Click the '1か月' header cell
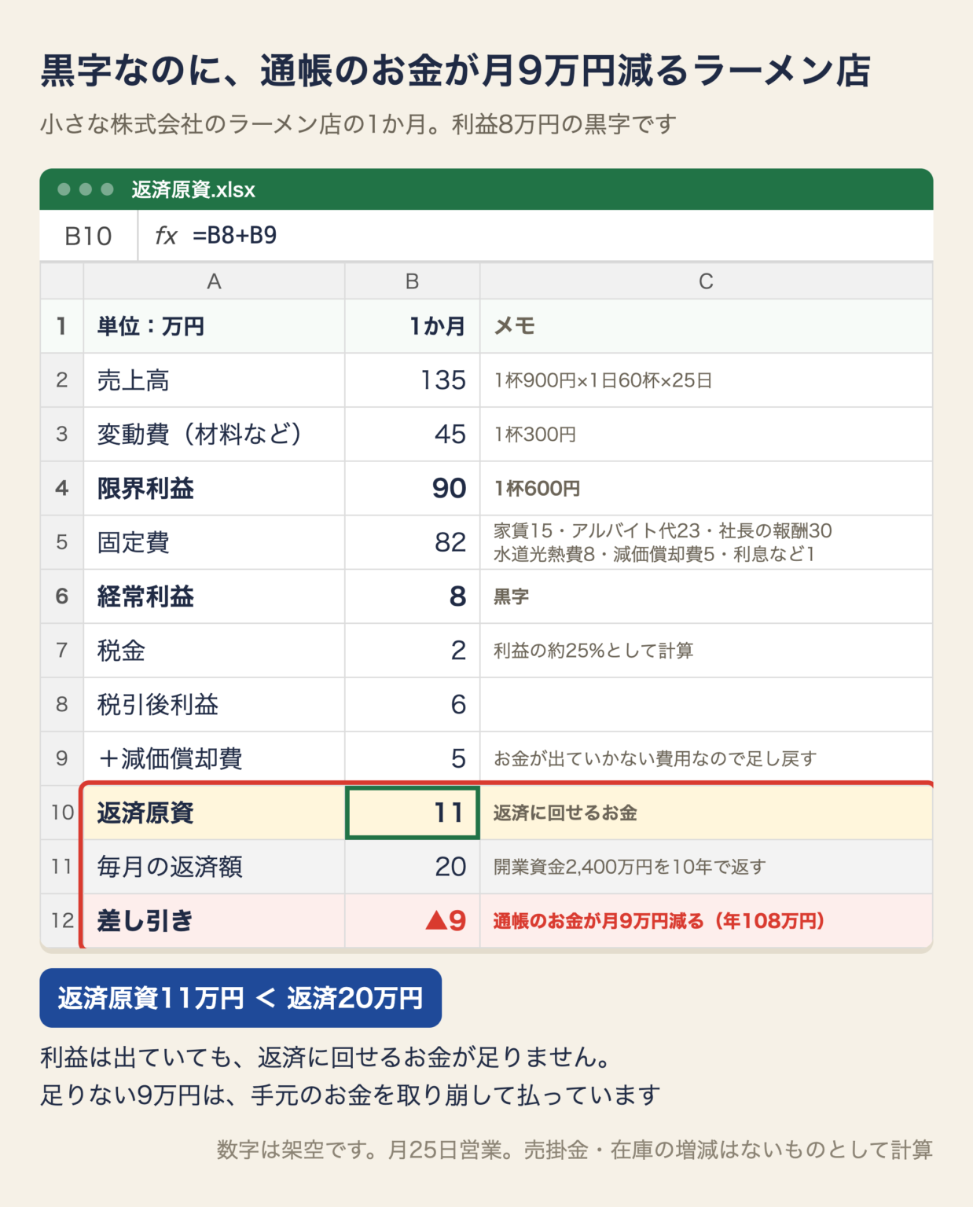Screen dimensions: 973x1207 (x=412, y=326)
